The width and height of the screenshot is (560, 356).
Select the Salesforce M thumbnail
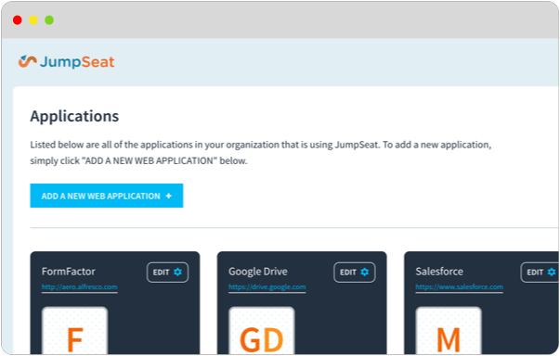click(449, 330)
